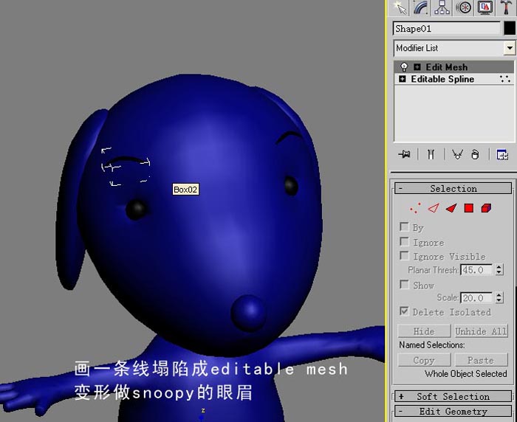The height and width of the screenshot is (422, 517).
Task: Open the Modifier List dropdown
Action: (x=510, y=48)
